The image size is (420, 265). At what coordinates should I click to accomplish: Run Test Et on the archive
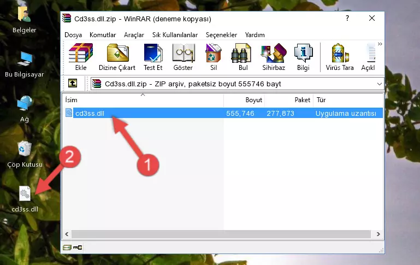click(153, 57)
